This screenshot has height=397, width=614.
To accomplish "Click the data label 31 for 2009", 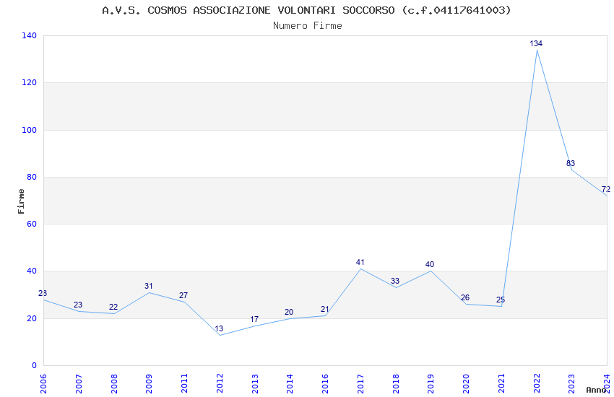I will pyautogui.click(x=148, y=287).
